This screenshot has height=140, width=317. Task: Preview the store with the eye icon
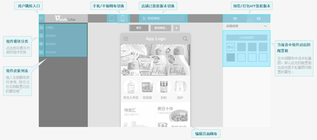(x=235, y=18)
